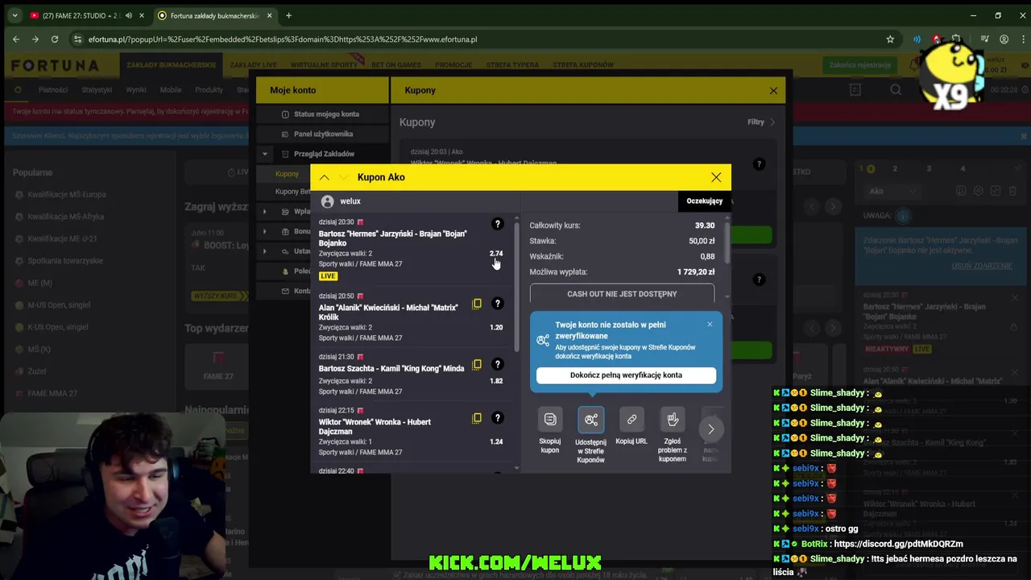Screen dimensions: 1031x580
Task: Click Całkowity kurs 39.30 value
Action: (x=705, y=226)
